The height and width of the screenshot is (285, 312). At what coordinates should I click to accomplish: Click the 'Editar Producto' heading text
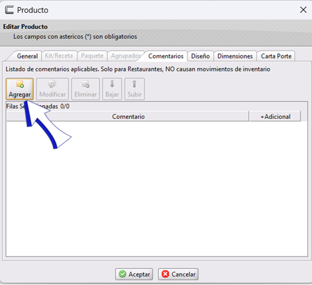[x=25, y=26]
